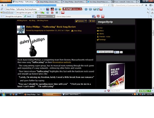Image resolution: width=154 pixels, height=118 pixels.
Task: Open vGrabber search box dropdown
Action: pos(33,13)
